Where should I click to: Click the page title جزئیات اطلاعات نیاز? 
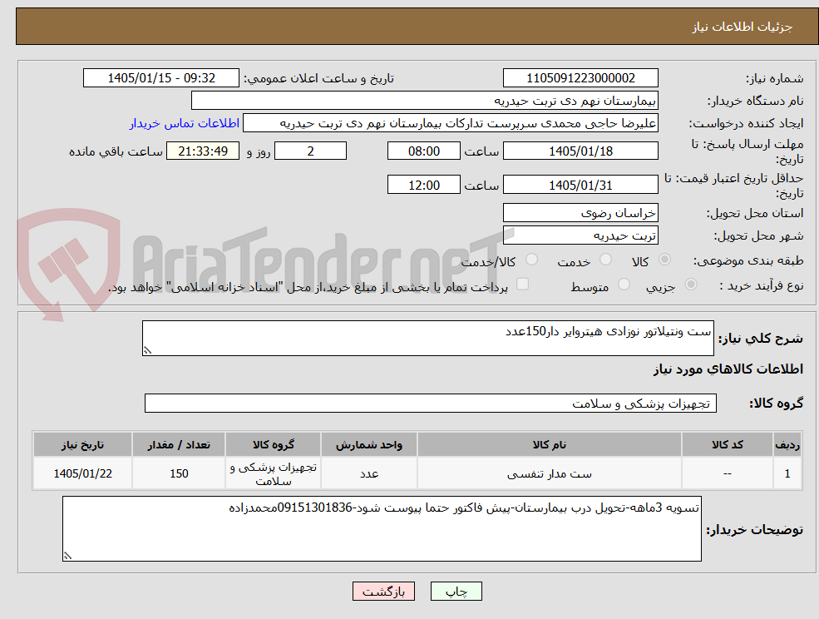coord(743,27)
